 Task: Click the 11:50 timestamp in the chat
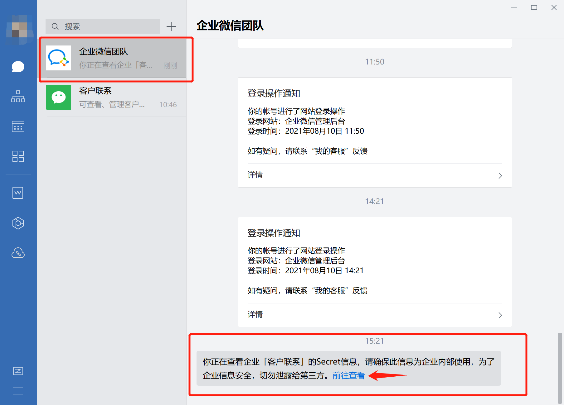click(375, 62)
